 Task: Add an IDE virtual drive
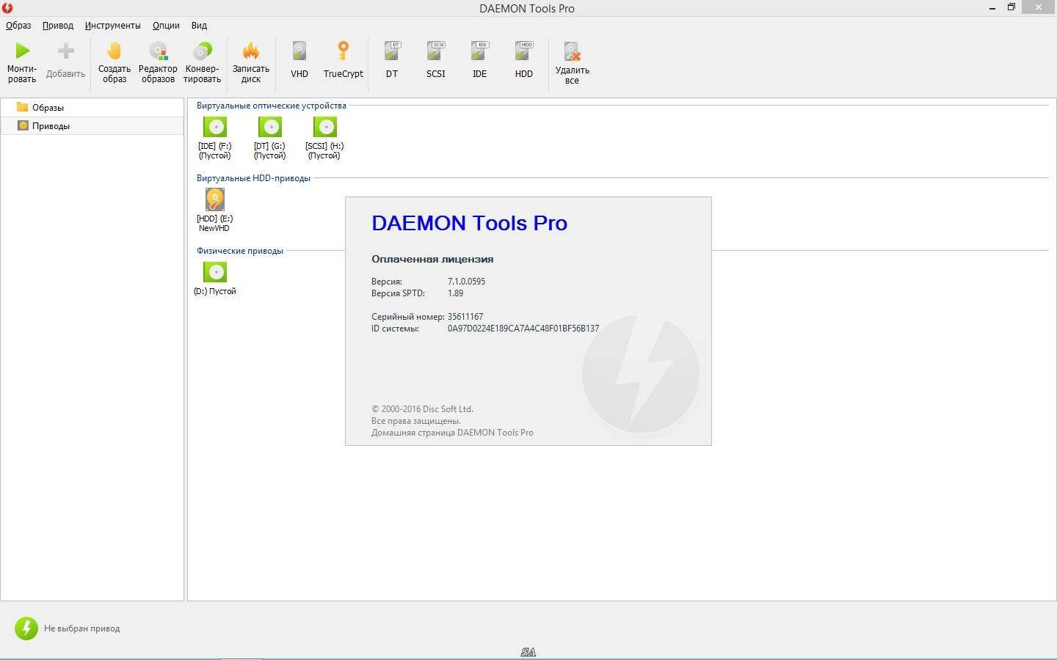[480, 60]
